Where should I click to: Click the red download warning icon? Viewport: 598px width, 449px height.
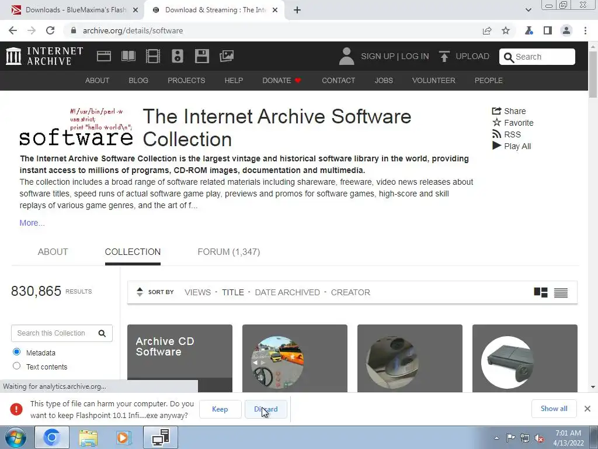coord(16,409)
